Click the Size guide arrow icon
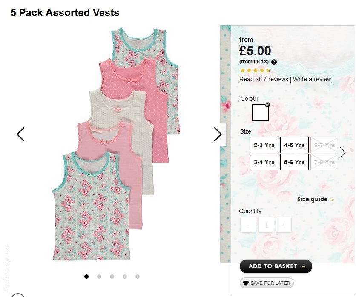This screenshot has width=356, height=297. 332,200
